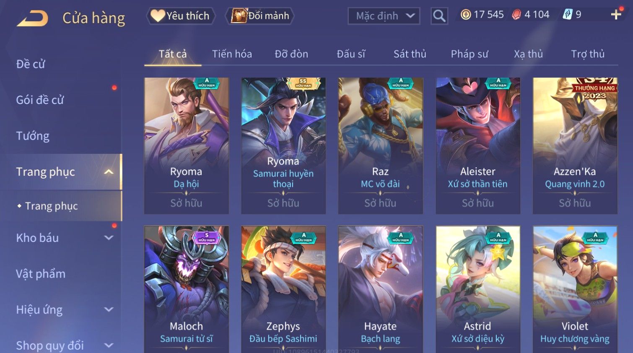Tap the plus icon to add currency
Viewport: 633px width, 353px height.
point(616,15)
